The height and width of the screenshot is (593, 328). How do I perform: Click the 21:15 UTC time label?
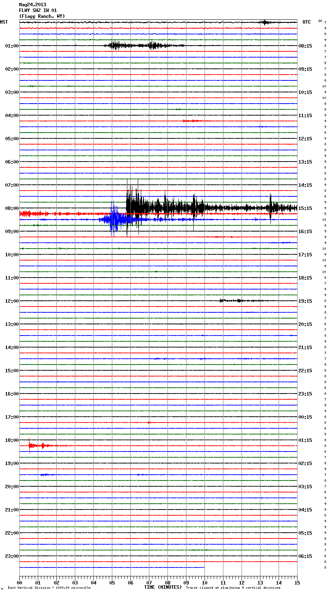coord(305,348)
